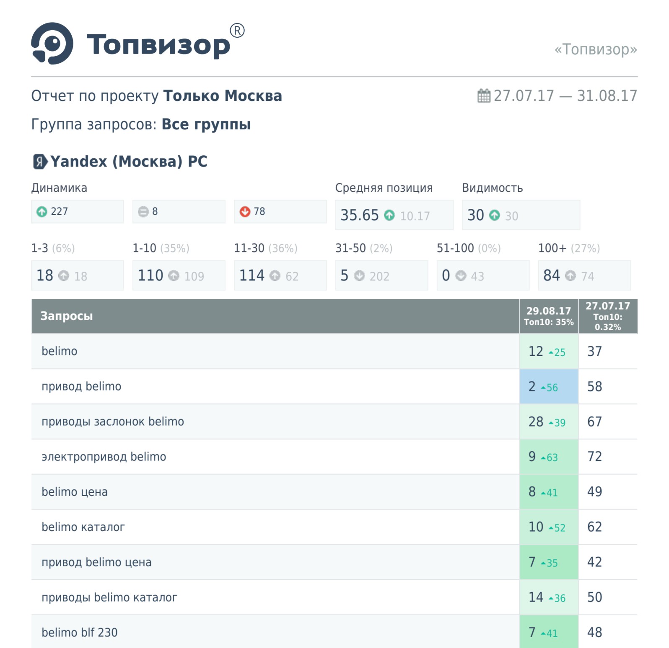Click the green arrow in the Видимость box
This screenshot has height=648, width=669.
click(495, 215)
